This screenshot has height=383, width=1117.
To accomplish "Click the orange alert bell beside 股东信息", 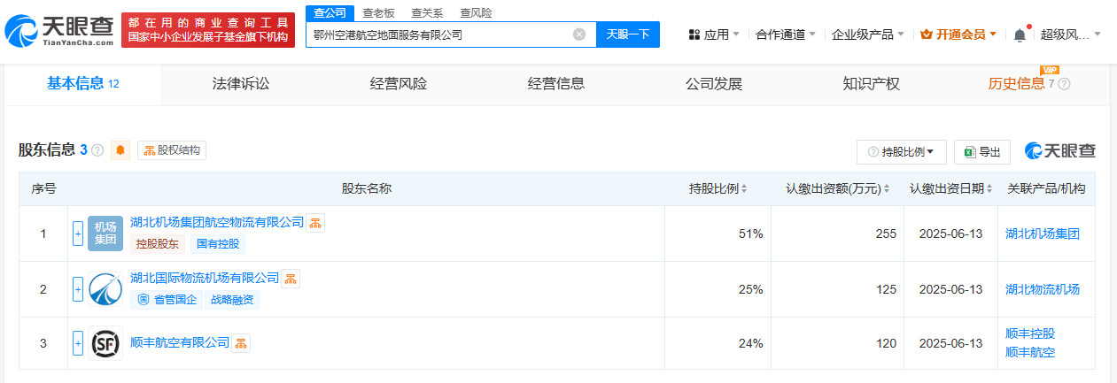I will coord(120,150).
